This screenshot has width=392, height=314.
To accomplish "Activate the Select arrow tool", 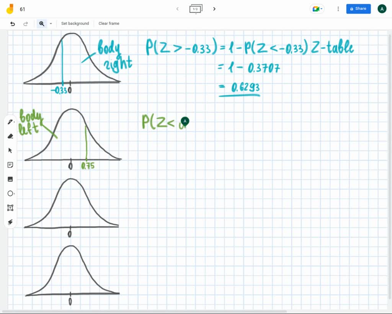I will point(10,150).
